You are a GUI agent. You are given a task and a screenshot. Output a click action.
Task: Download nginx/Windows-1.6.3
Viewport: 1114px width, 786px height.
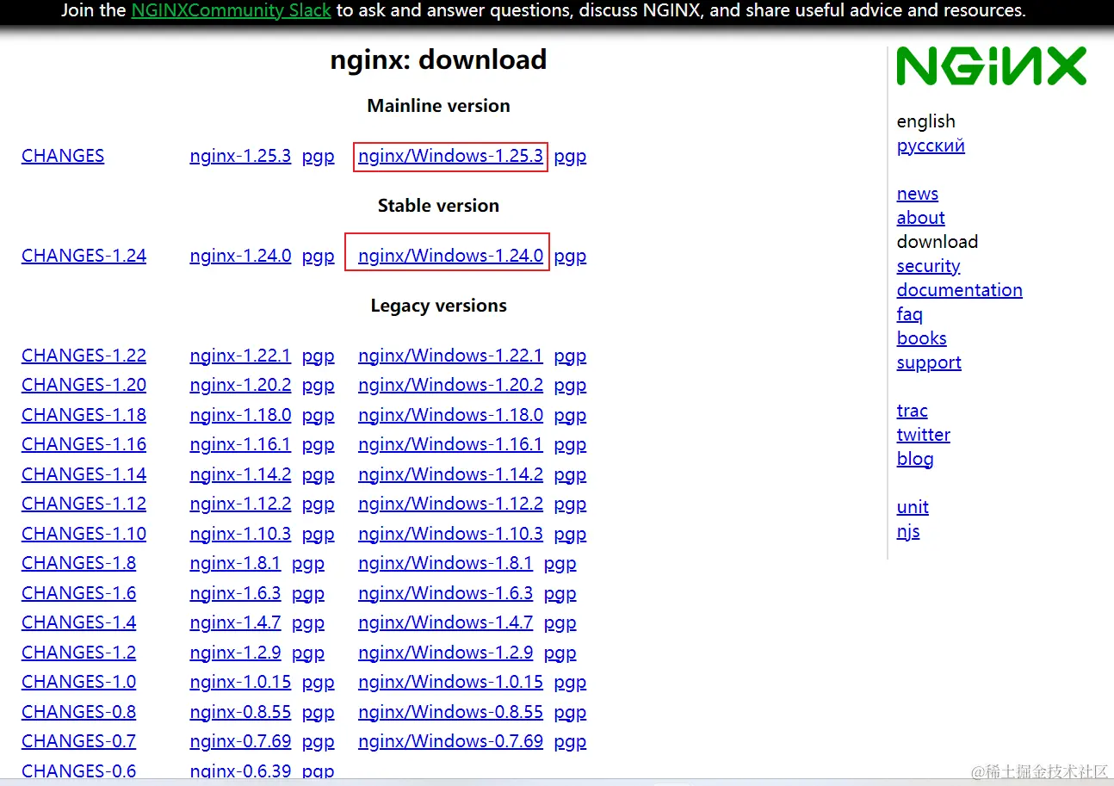445,593
